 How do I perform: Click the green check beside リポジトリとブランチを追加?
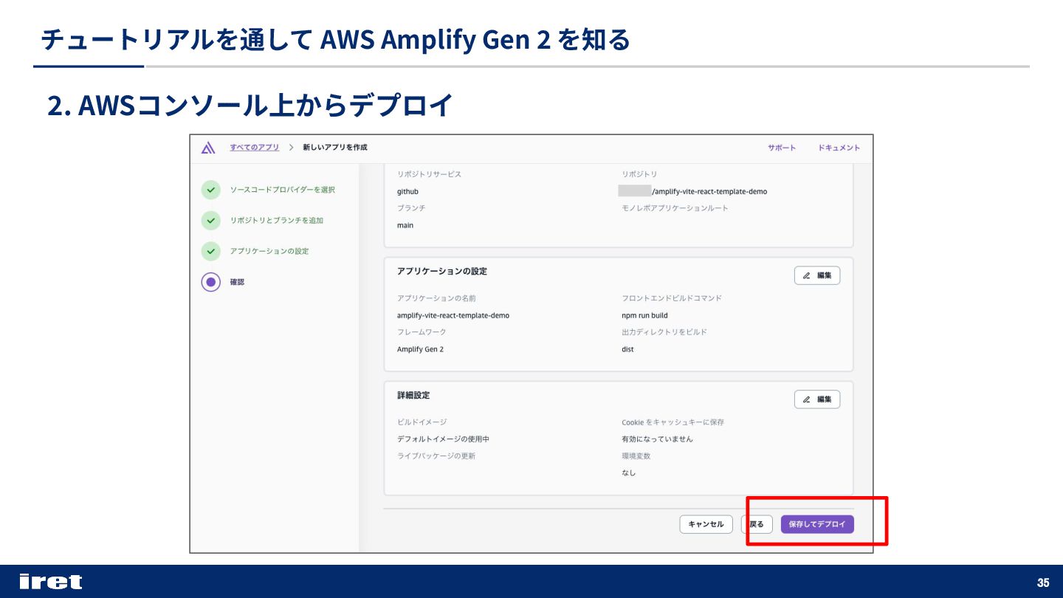pos(211,221)
